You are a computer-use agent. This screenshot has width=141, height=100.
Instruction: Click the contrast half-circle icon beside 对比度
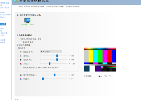21,60
